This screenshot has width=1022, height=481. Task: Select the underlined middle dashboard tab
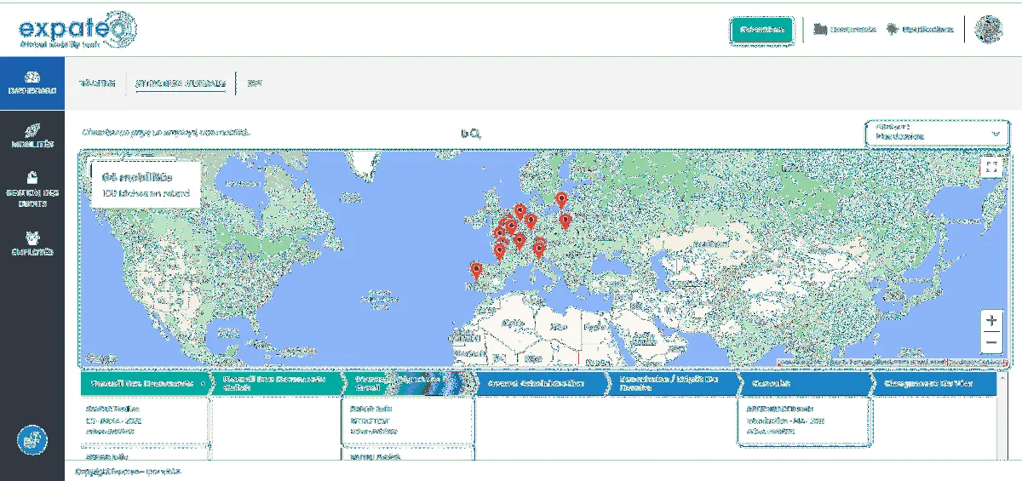[181, 83]
